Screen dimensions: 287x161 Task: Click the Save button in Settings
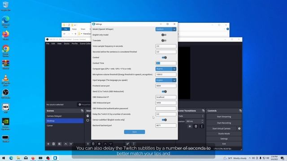tap(135, 132)
